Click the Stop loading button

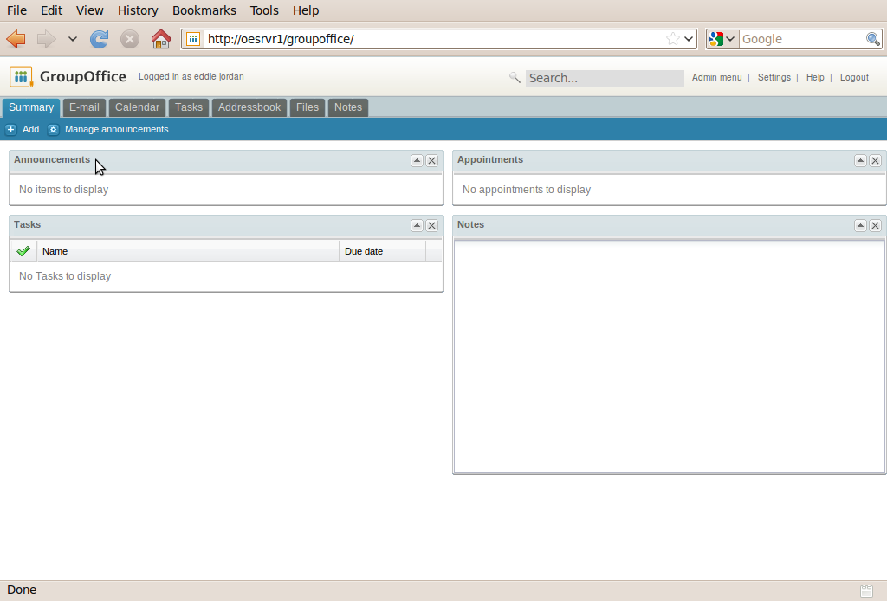(x=130, y=39)
